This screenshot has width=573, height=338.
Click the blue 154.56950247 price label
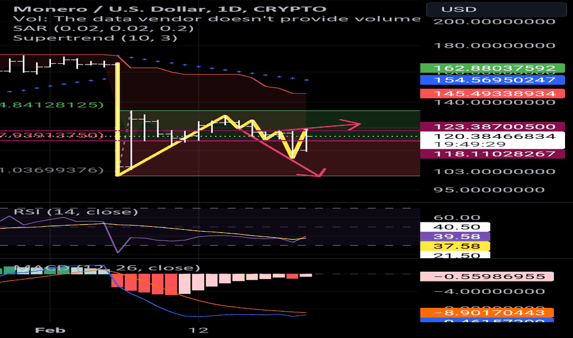pyautogui.click(x=492, y=80)
